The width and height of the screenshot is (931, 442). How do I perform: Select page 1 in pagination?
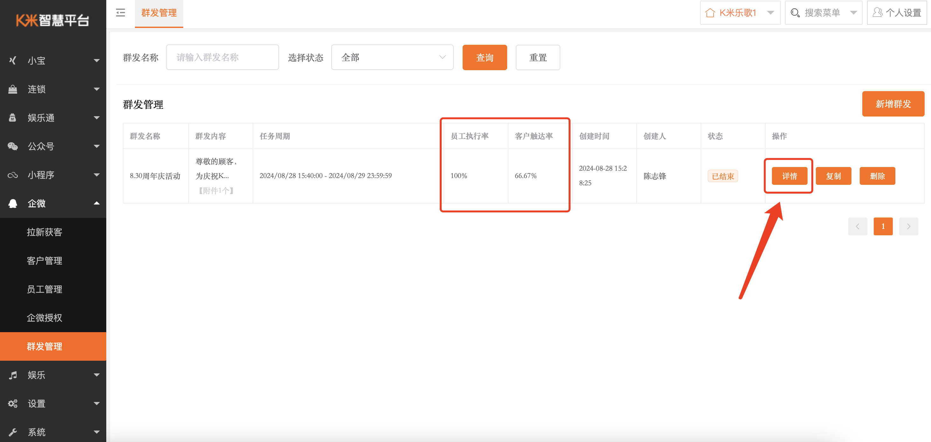click(883, 226)
